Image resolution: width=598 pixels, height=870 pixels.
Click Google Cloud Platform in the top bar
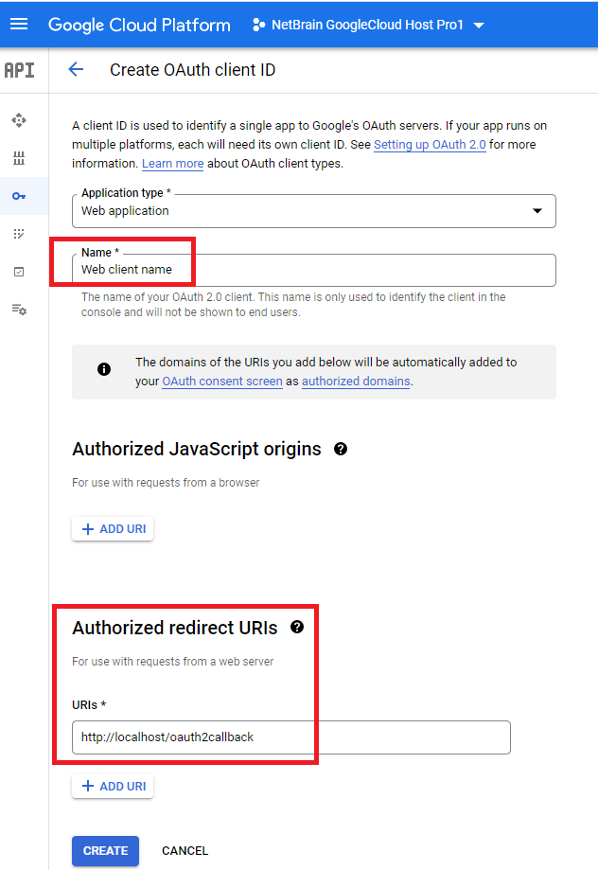pyautogui.click(x=139, y=25)
